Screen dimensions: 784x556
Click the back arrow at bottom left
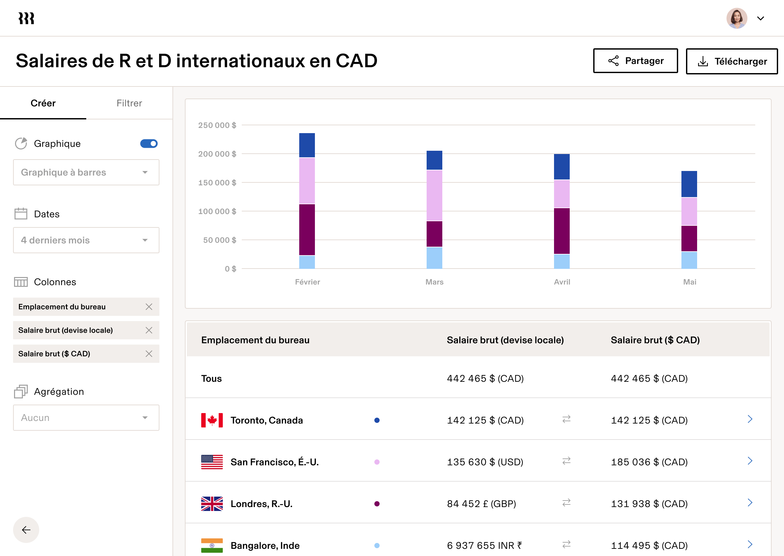tap(25, 530)
